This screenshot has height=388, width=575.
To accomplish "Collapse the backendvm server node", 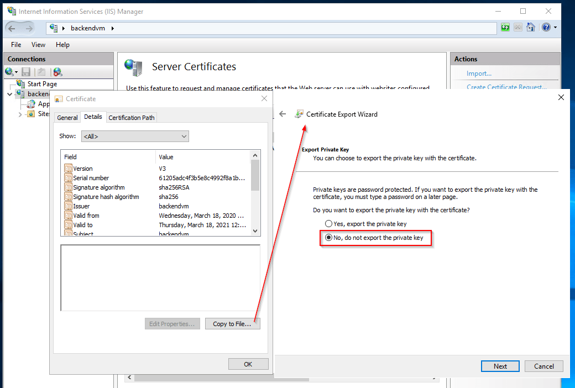I will pos(9,95).
